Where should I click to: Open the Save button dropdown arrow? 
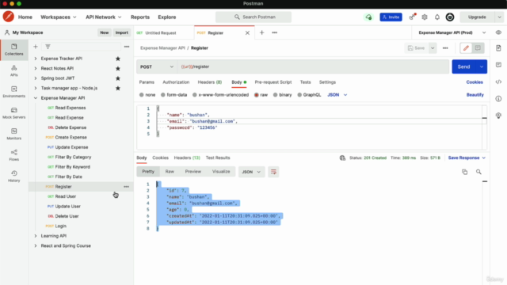[433, 48]
